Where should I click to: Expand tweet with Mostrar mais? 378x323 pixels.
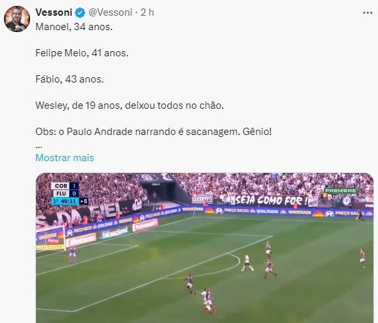65,158
